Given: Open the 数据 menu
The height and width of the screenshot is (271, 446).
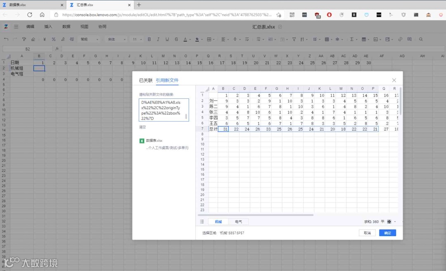Looking at the screenshot, I should (x=66, y=26).
